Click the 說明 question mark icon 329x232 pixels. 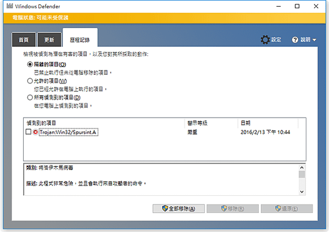295,40
